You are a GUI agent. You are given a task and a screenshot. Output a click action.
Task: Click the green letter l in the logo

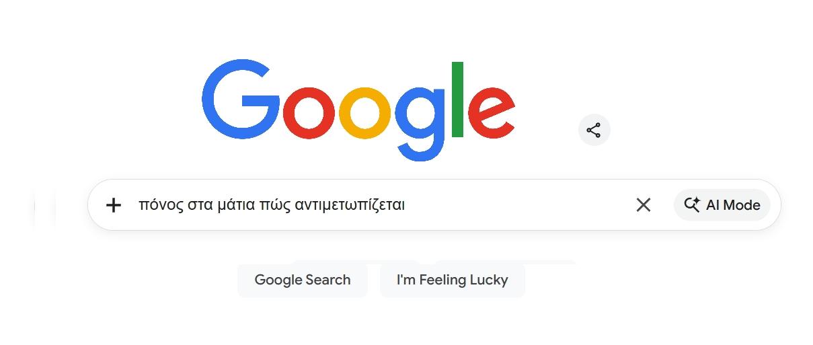click(x=458, y=100)
